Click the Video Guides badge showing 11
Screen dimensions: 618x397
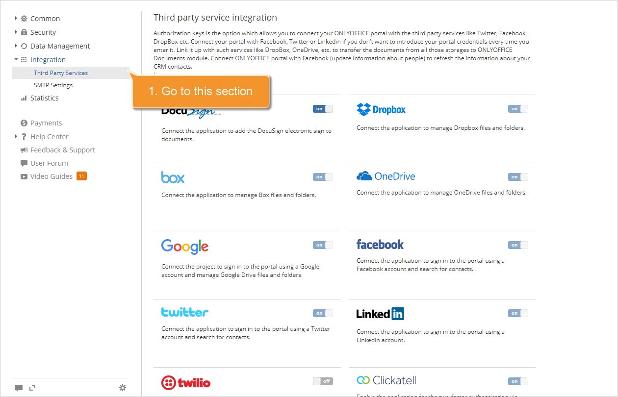point(81,176)
